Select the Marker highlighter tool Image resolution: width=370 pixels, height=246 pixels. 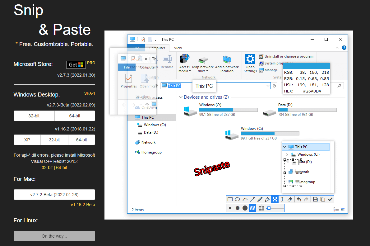[267, 199]
